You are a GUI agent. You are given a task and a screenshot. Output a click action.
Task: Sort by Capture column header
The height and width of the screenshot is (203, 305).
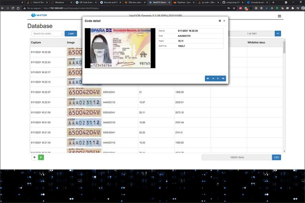coord(36,42)
